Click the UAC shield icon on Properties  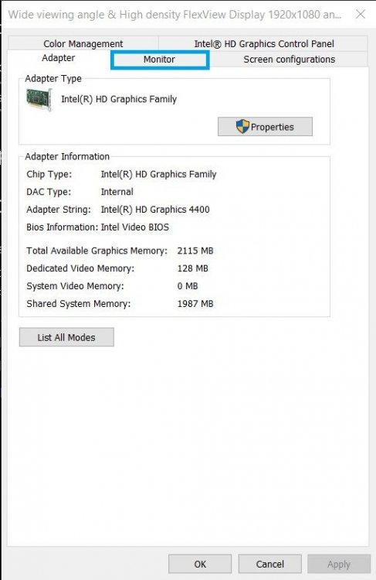pos(242,127)
